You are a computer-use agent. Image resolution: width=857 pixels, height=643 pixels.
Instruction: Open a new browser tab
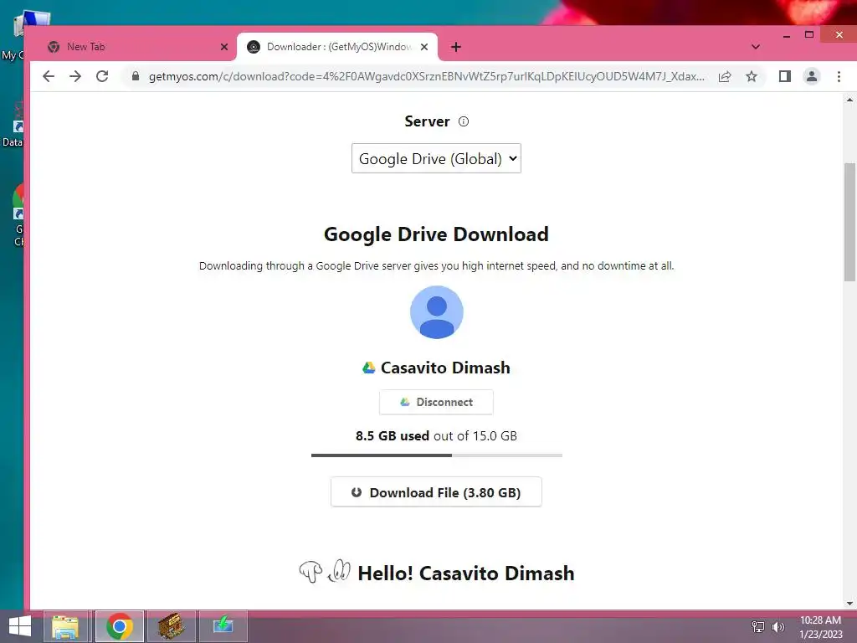456,47
